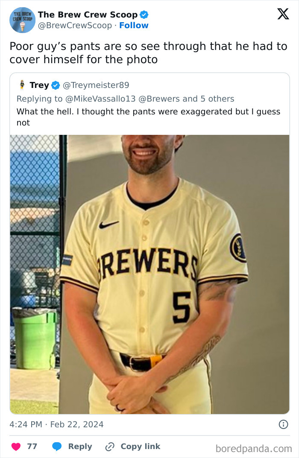
Task: Click the verified badge next to The Brew Crew Scoop
Action: pos(144,14)
